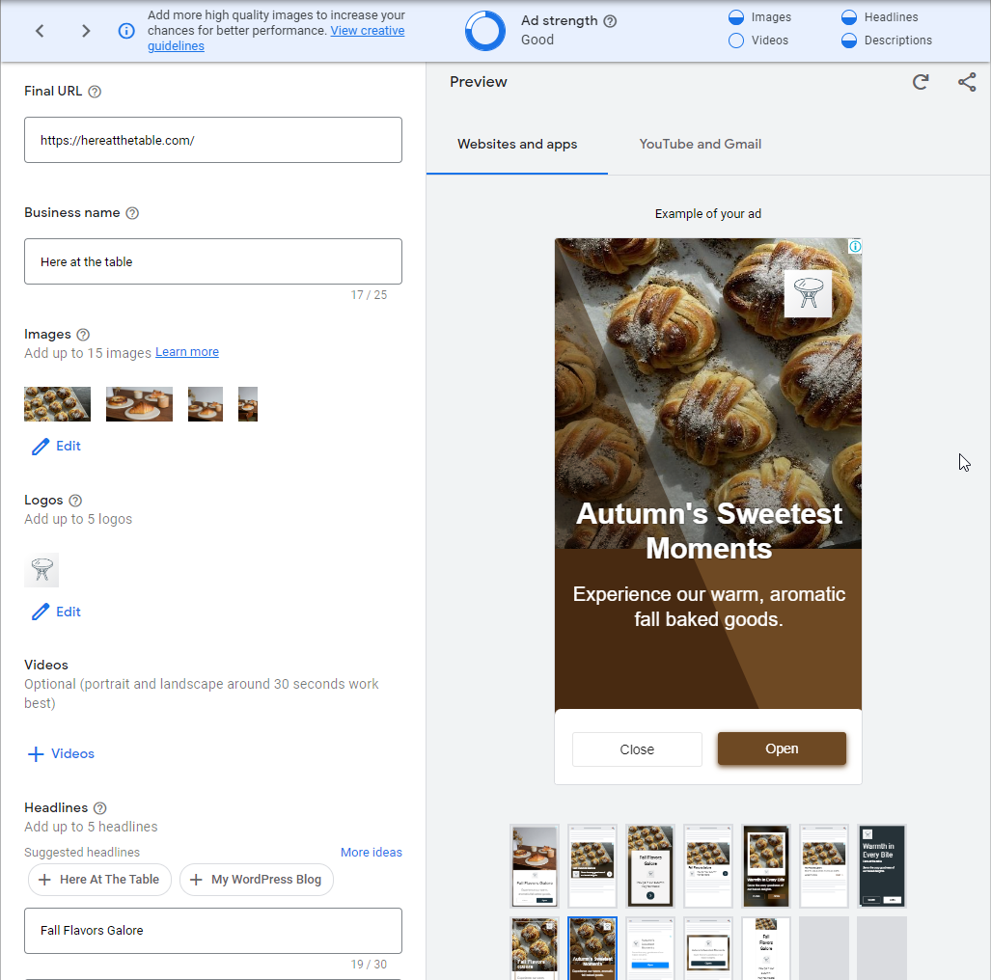Click the + Videos button
Viewport: 991px width, 980px height.
60,753
